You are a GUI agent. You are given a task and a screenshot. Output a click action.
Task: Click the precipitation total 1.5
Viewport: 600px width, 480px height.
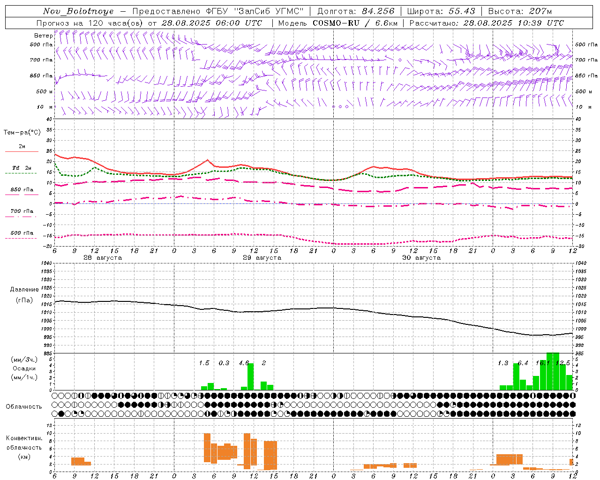pyautogui.click(x=204, y=363)
